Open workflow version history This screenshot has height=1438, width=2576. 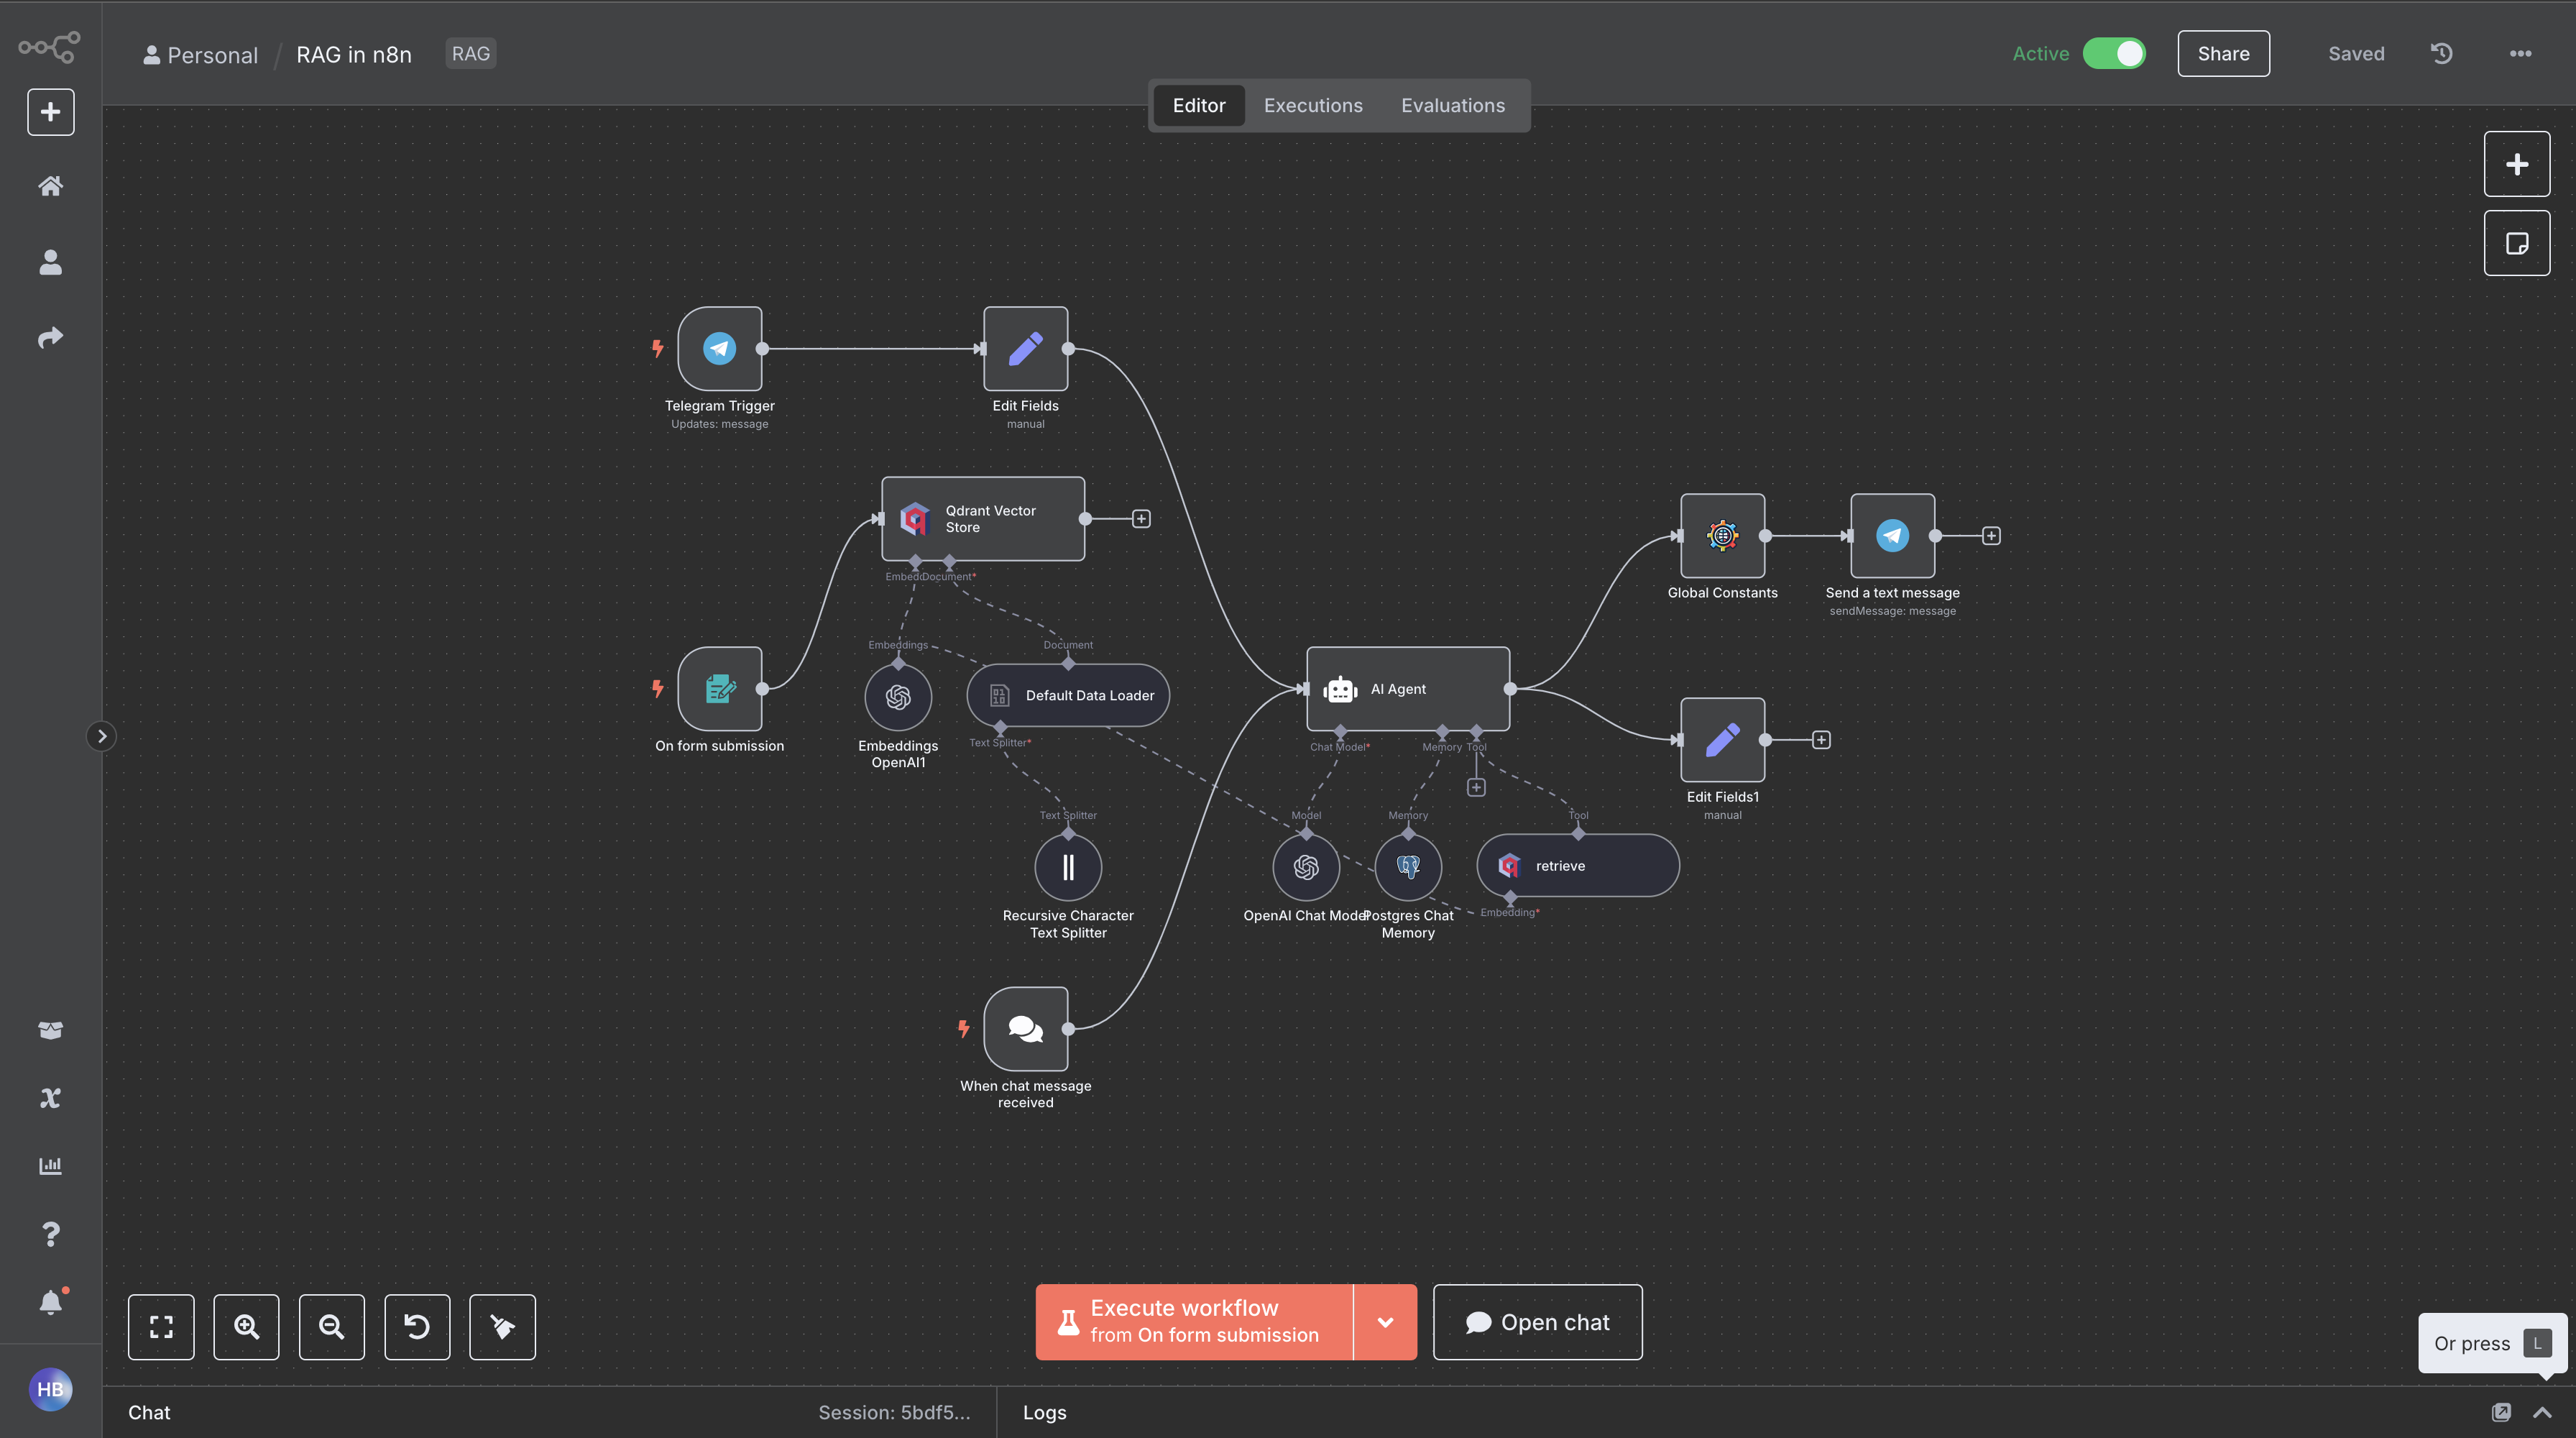2440,53
